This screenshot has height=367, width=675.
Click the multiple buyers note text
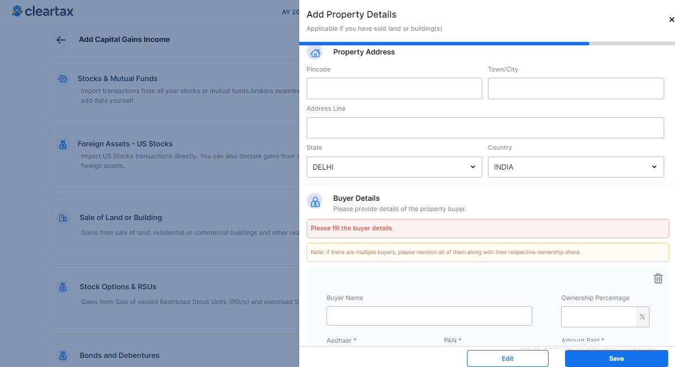[445, 252]
